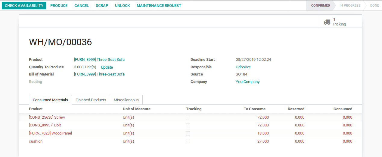Viewport: 382px width, 157px height.
Task: Sort by the Tracking column header
Action: point(194,109)
